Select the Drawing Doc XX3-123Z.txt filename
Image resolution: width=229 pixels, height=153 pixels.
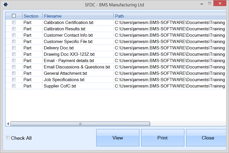coord(69,54)
